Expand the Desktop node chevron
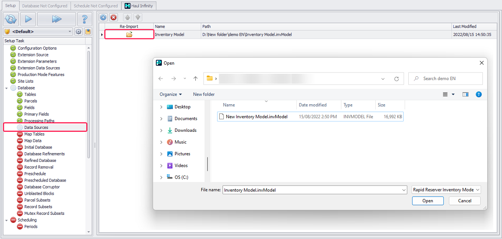The height and width of the screenshot is (239, 502). tap(161, 107)
